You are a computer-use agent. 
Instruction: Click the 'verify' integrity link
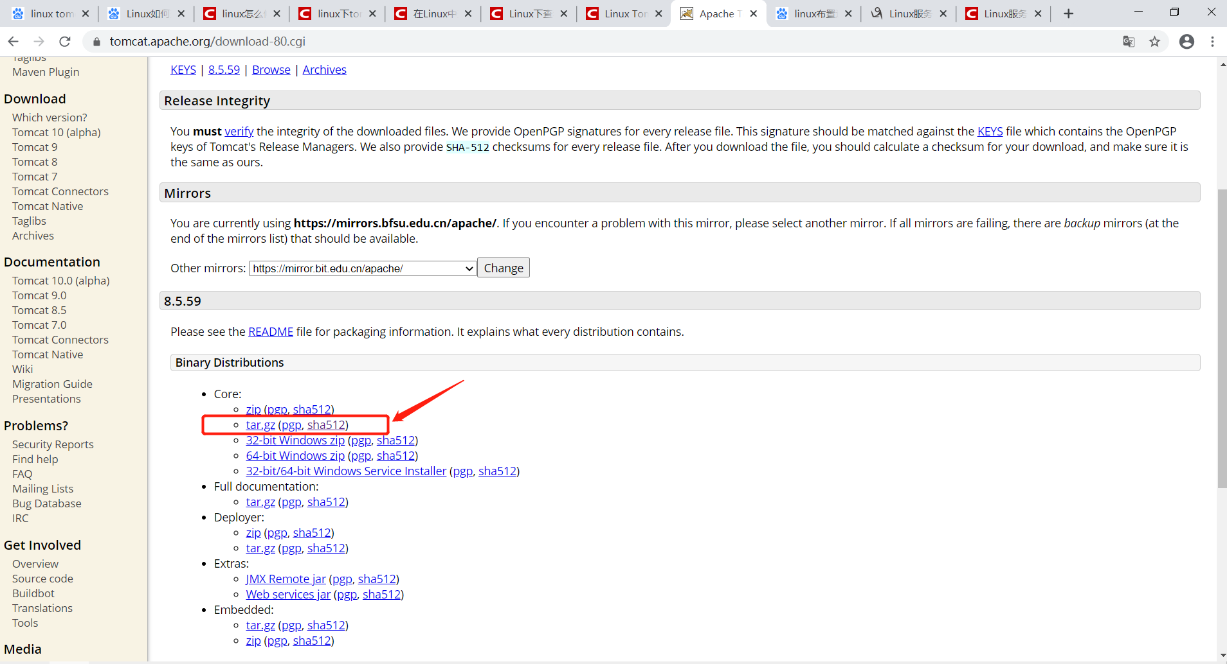pyautogui.click(x=239, y=132)
